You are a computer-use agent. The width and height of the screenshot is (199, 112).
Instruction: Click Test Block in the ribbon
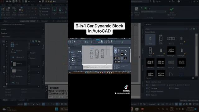[x=14, y=11]
